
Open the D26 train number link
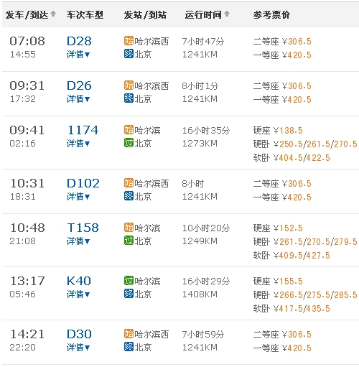pyautogui.click(x=79, y=85)
